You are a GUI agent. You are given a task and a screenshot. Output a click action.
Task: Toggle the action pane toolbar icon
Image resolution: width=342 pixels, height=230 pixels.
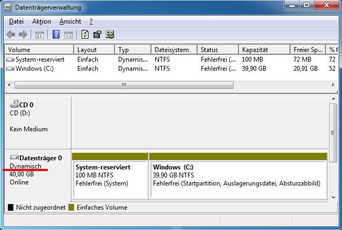click(69, 35)
